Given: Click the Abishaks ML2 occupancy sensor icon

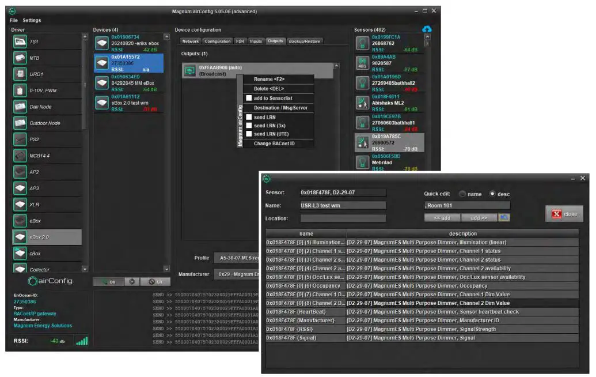Looking at the screenshot, I should click(x=362, y=103).
